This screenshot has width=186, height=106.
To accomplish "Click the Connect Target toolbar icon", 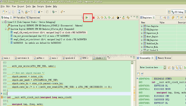I will [23, 12].
